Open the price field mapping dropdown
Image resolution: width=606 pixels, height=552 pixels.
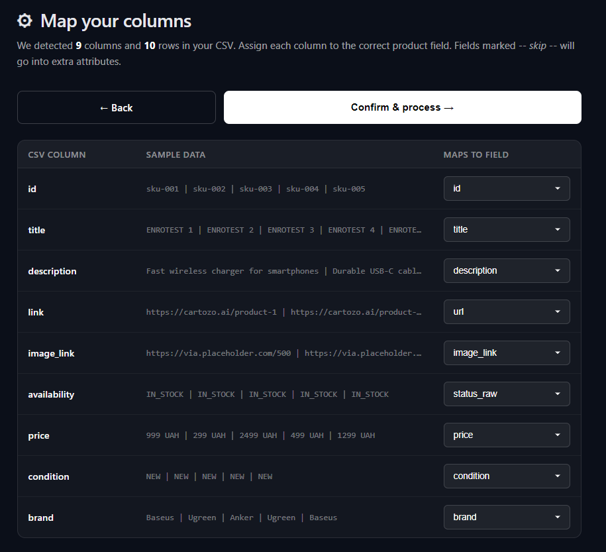point(507,435)
